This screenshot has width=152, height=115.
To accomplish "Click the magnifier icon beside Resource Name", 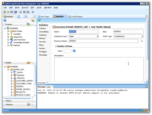I will (142, 41).
